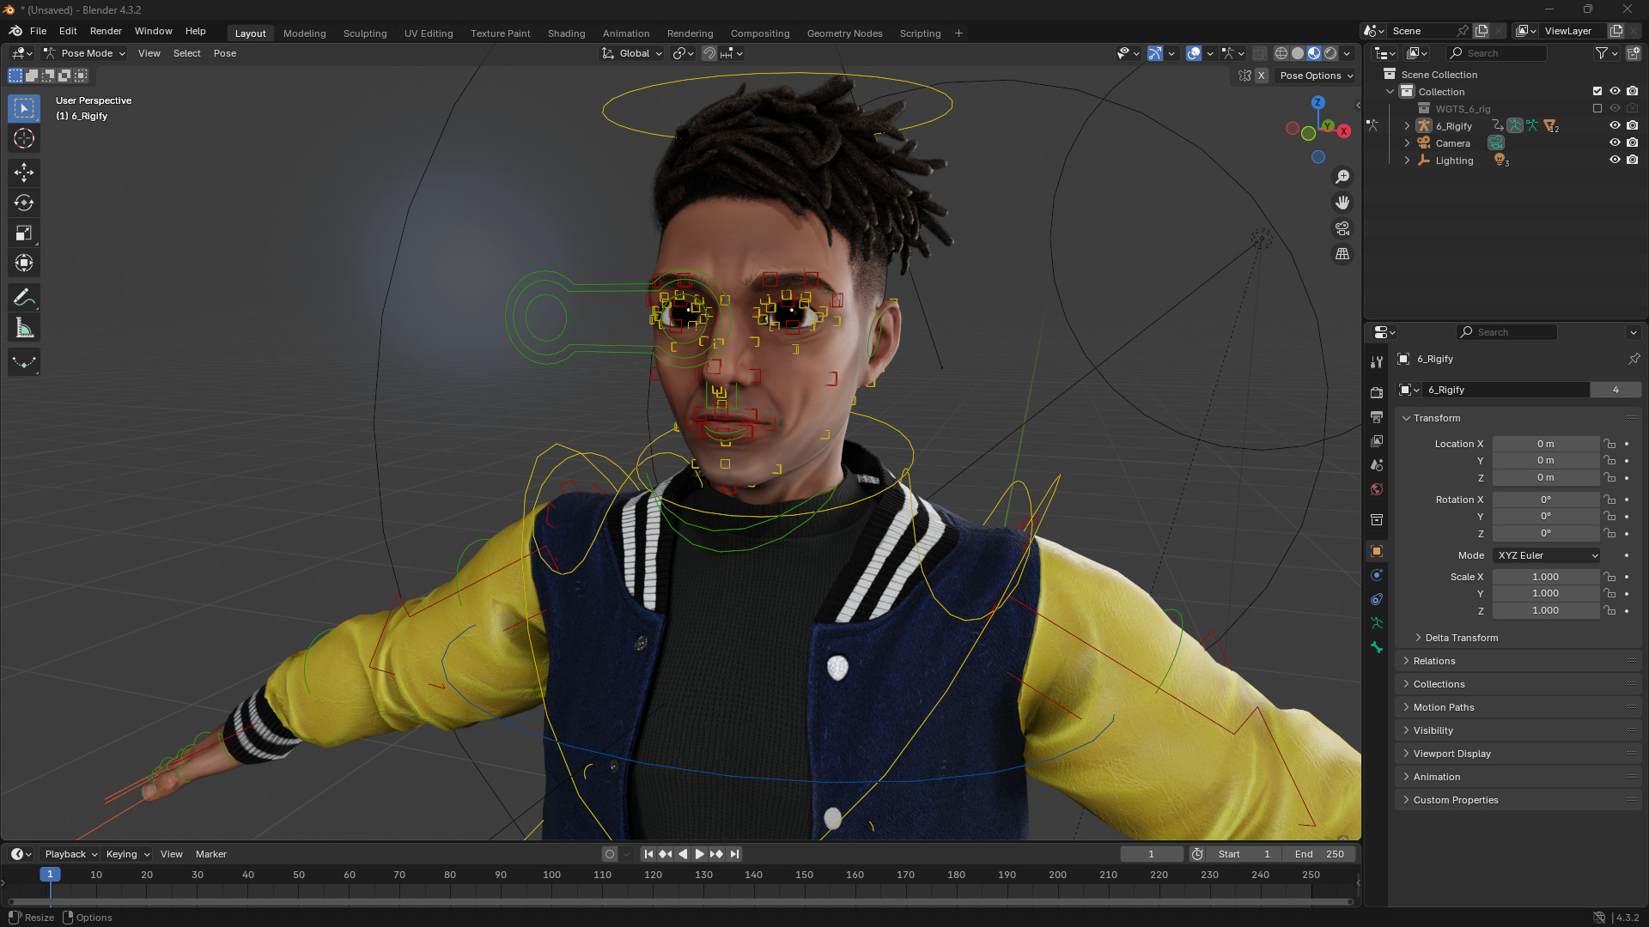
Task: Open the Pose Options popover
Action: coord(1316,76)
